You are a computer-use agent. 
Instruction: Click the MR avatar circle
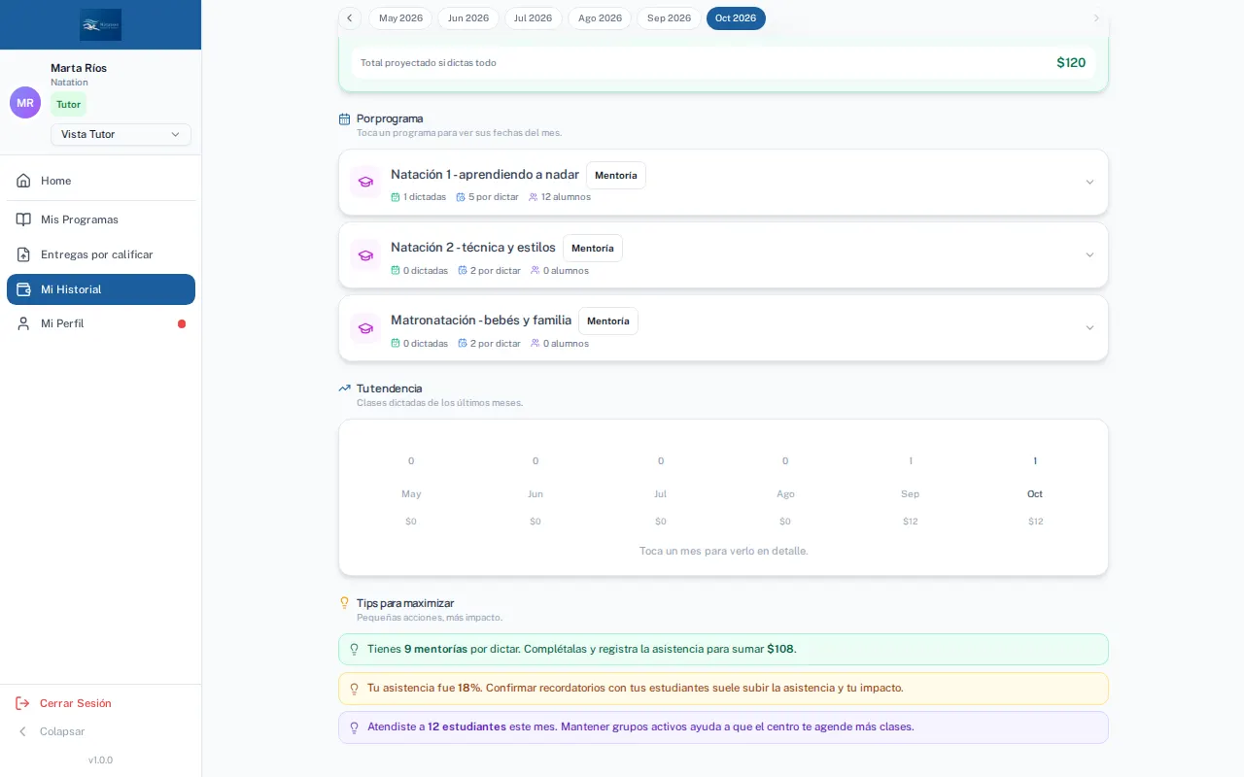click(25, 103)
